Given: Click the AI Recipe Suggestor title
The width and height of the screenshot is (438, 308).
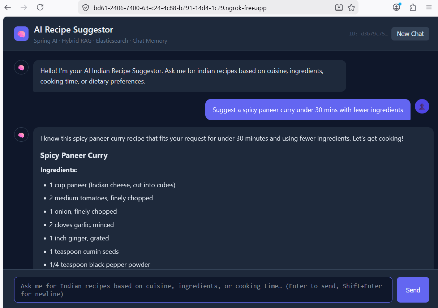Looking at the screenshot, I should click(74, 30).
